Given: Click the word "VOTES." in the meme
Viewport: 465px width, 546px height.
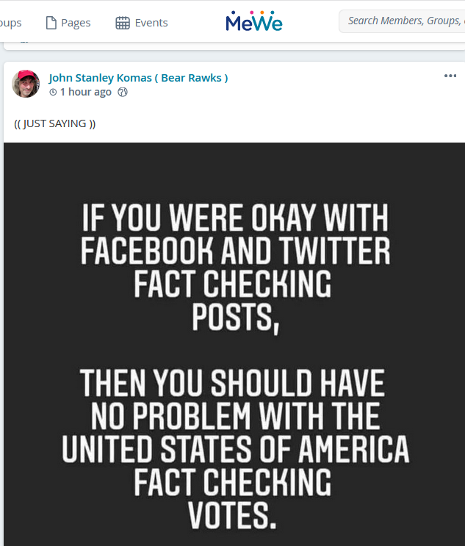Looking at the screenshot, I should [x=233, y=515].
